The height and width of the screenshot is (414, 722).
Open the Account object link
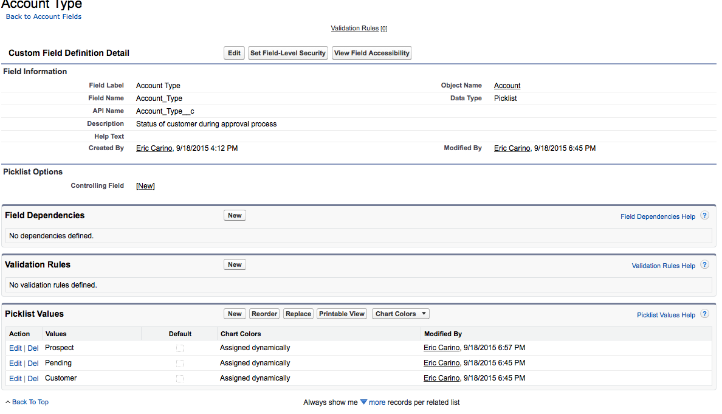coord(507,86)
